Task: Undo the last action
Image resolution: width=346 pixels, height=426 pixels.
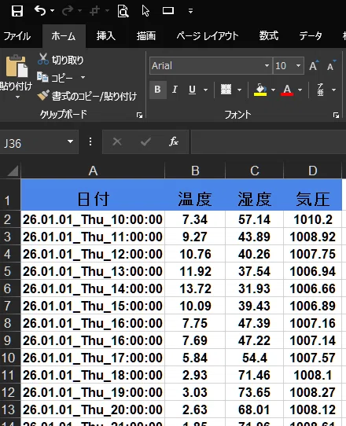Action: (40, 11)
